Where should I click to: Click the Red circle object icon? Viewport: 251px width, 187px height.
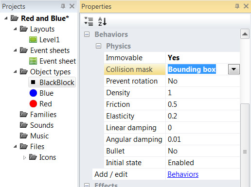[x=33, y=104]
